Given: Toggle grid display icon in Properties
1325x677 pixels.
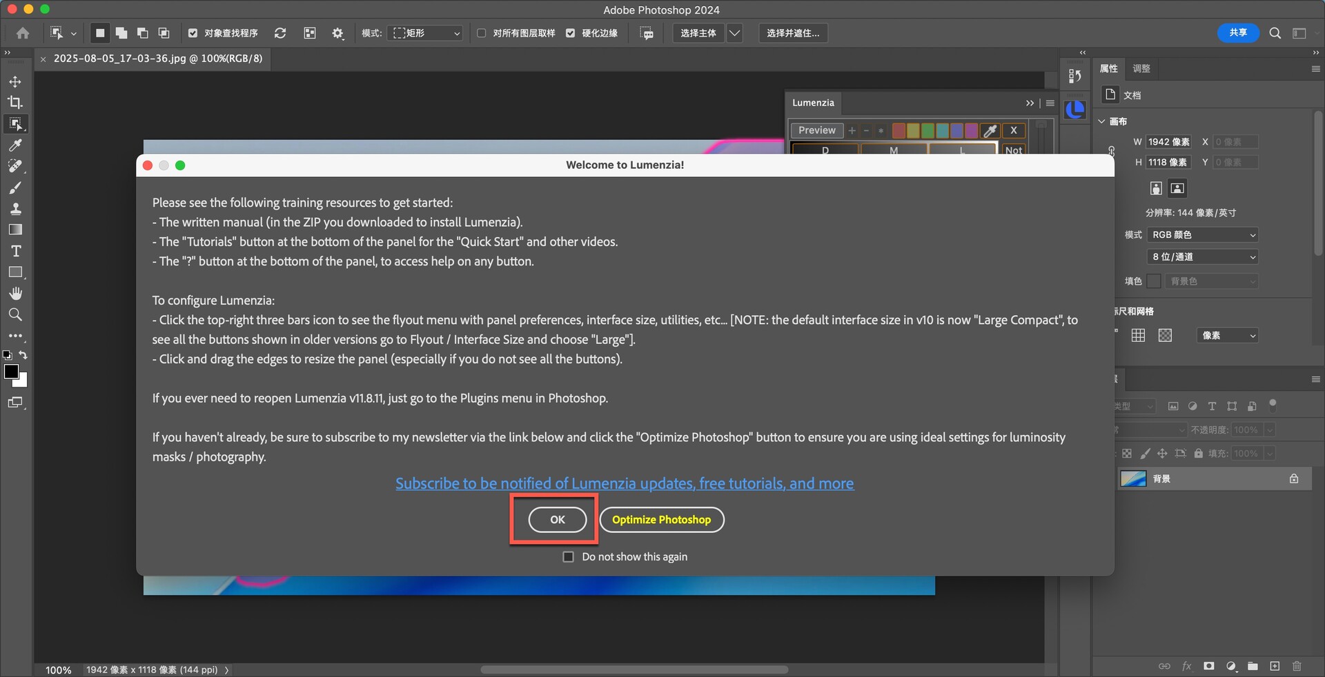Looking at the screenshot, I should click(1139, 335).
